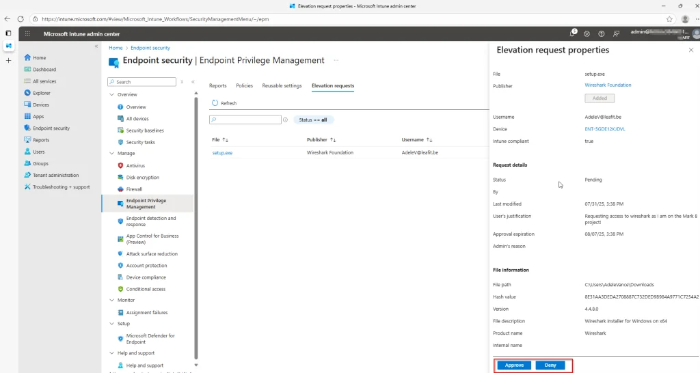Open Troubleshooting + support icon
Image resolution: width=700 pixels, height=373 pixels.
[27, 187]
